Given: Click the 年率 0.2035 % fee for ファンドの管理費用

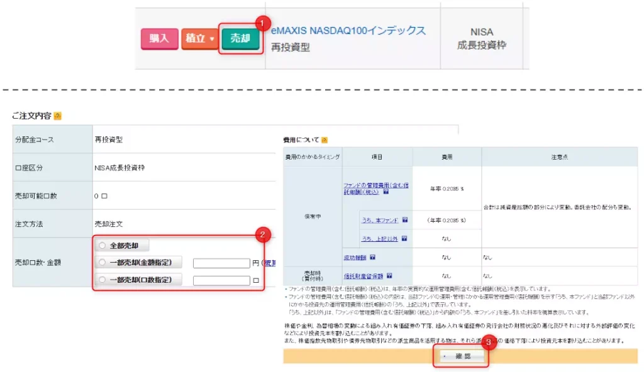Looking at the screenshot, I should coord(447,189).
